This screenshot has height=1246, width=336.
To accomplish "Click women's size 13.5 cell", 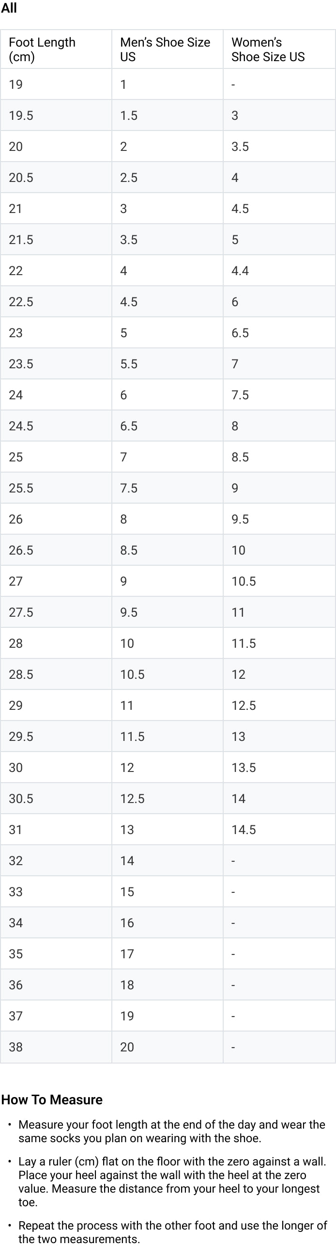I will pos(279,768).
